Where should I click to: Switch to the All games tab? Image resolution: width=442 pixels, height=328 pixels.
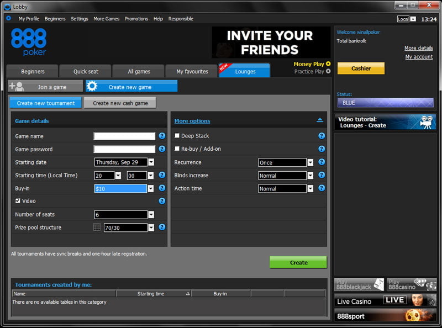coord(139,71)
